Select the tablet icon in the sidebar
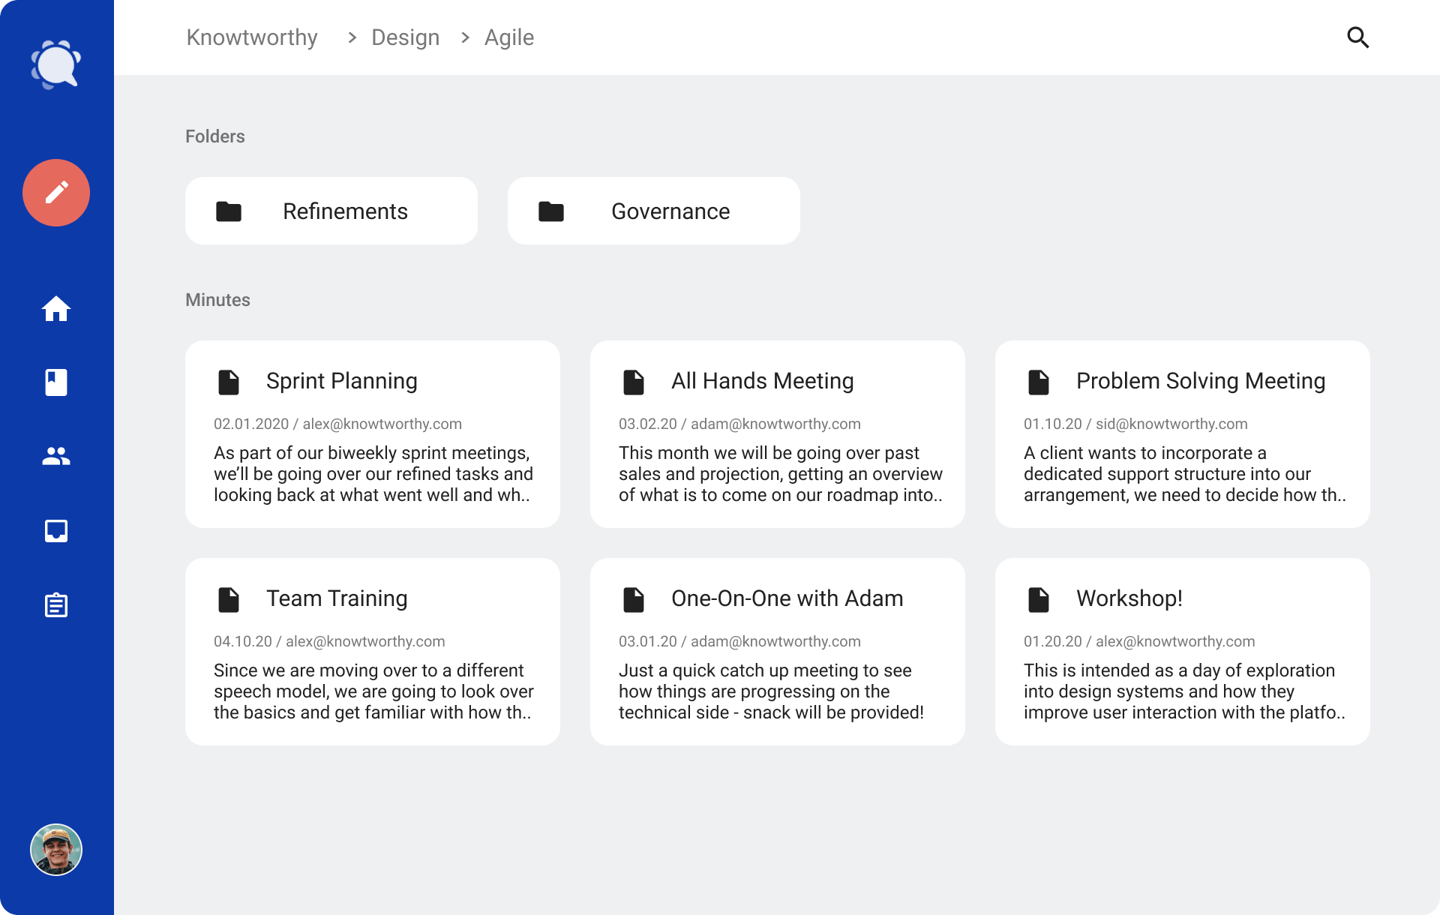The height and width of the screenshot is (915, 1440). point(56,531)
